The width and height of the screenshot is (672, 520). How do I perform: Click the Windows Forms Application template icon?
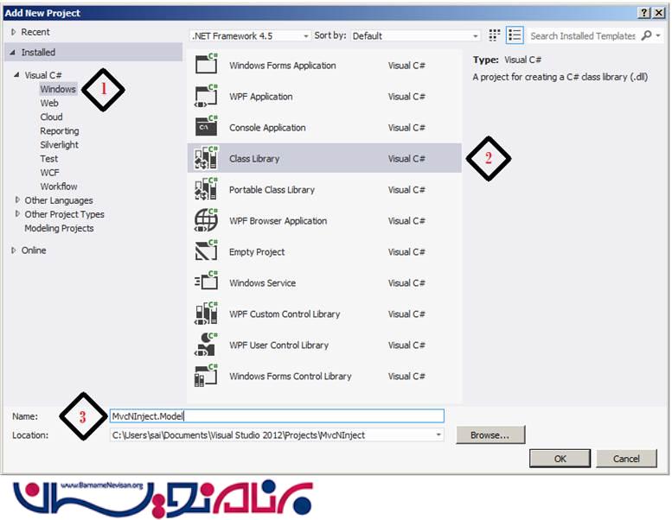tap(206, 66)
